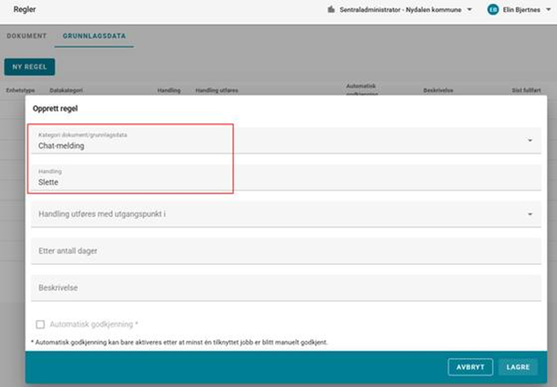This screenshot has width=557, height=387.
Task: Click the Elin Bjertnes user name
Action: coord(522,10)
